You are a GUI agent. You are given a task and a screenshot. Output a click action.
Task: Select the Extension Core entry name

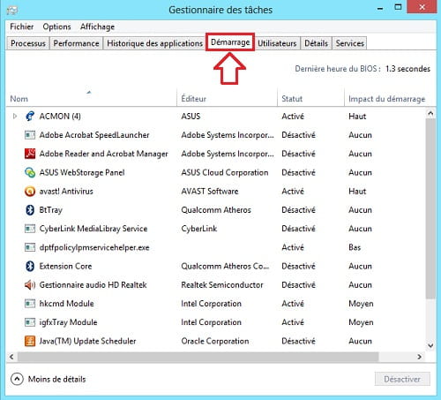click(x=65, y=266)
